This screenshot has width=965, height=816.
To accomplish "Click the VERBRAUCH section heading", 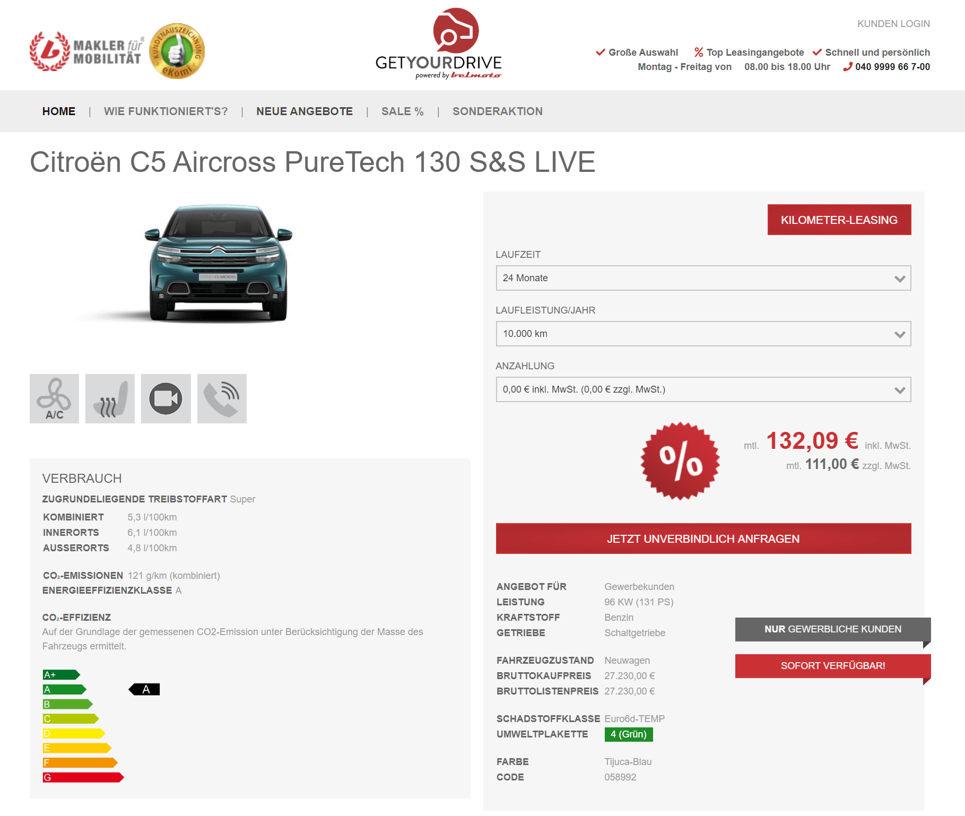I will (82, 479).
